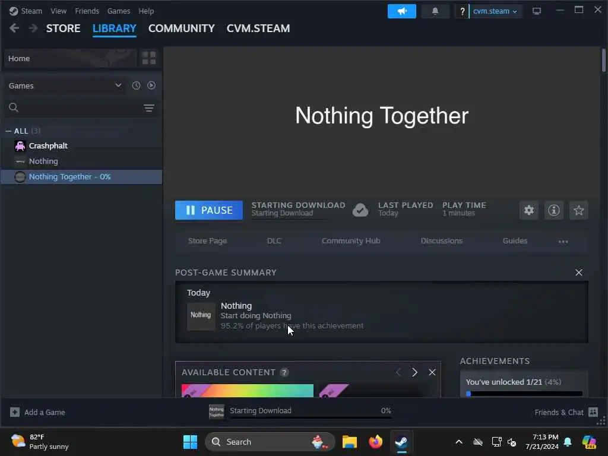This screenshot has height=456, width=608.
Task: Open the Help menu
Action: point(146,11)
